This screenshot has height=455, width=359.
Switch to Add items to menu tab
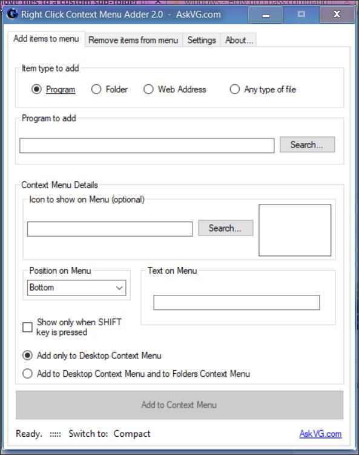pyautogui.click(x=47, y=39)
